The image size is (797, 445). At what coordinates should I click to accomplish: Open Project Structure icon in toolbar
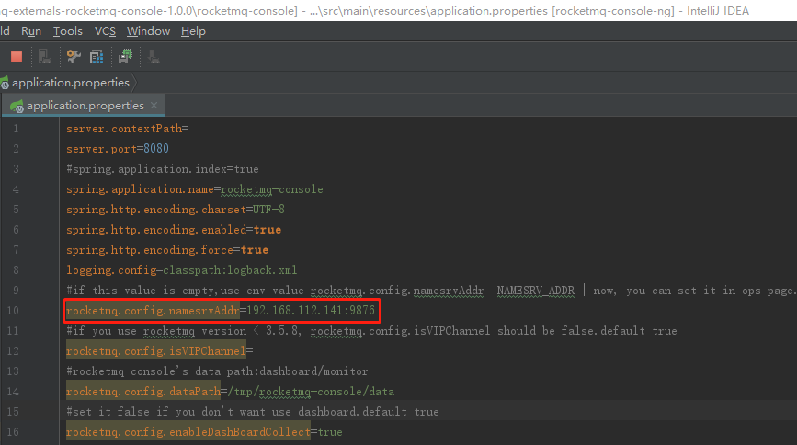point(97,56)
